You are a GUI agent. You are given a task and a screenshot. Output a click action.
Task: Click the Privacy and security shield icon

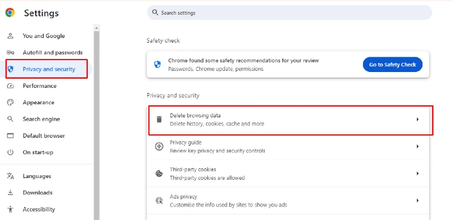(10, 69)
